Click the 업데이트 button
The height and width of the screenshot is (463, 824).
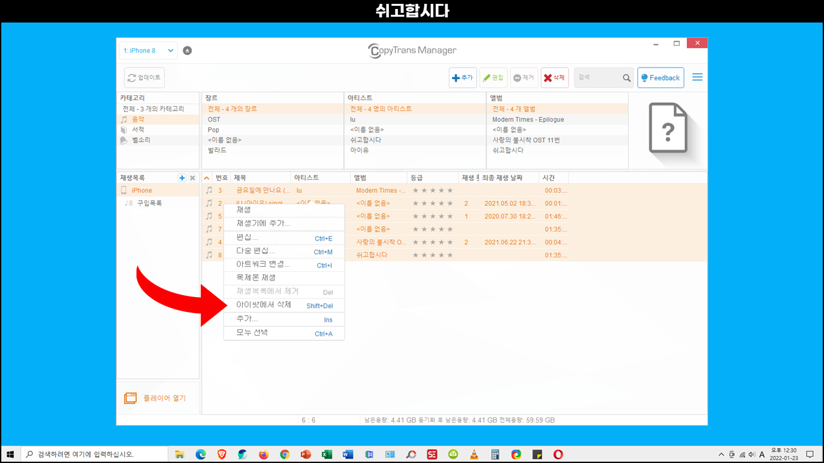click(x=144, y=78)
